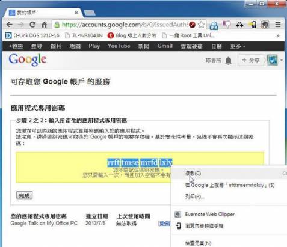
Task: Click the thumbs-down extension icon
Action: coord(227,25)
